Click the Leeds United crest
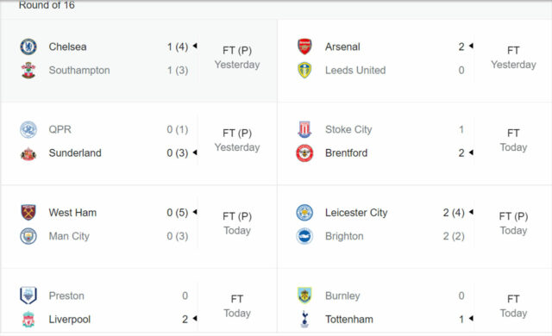Viewport: 552px width, 336px height. pyautogui.click(x=304, y=71)
